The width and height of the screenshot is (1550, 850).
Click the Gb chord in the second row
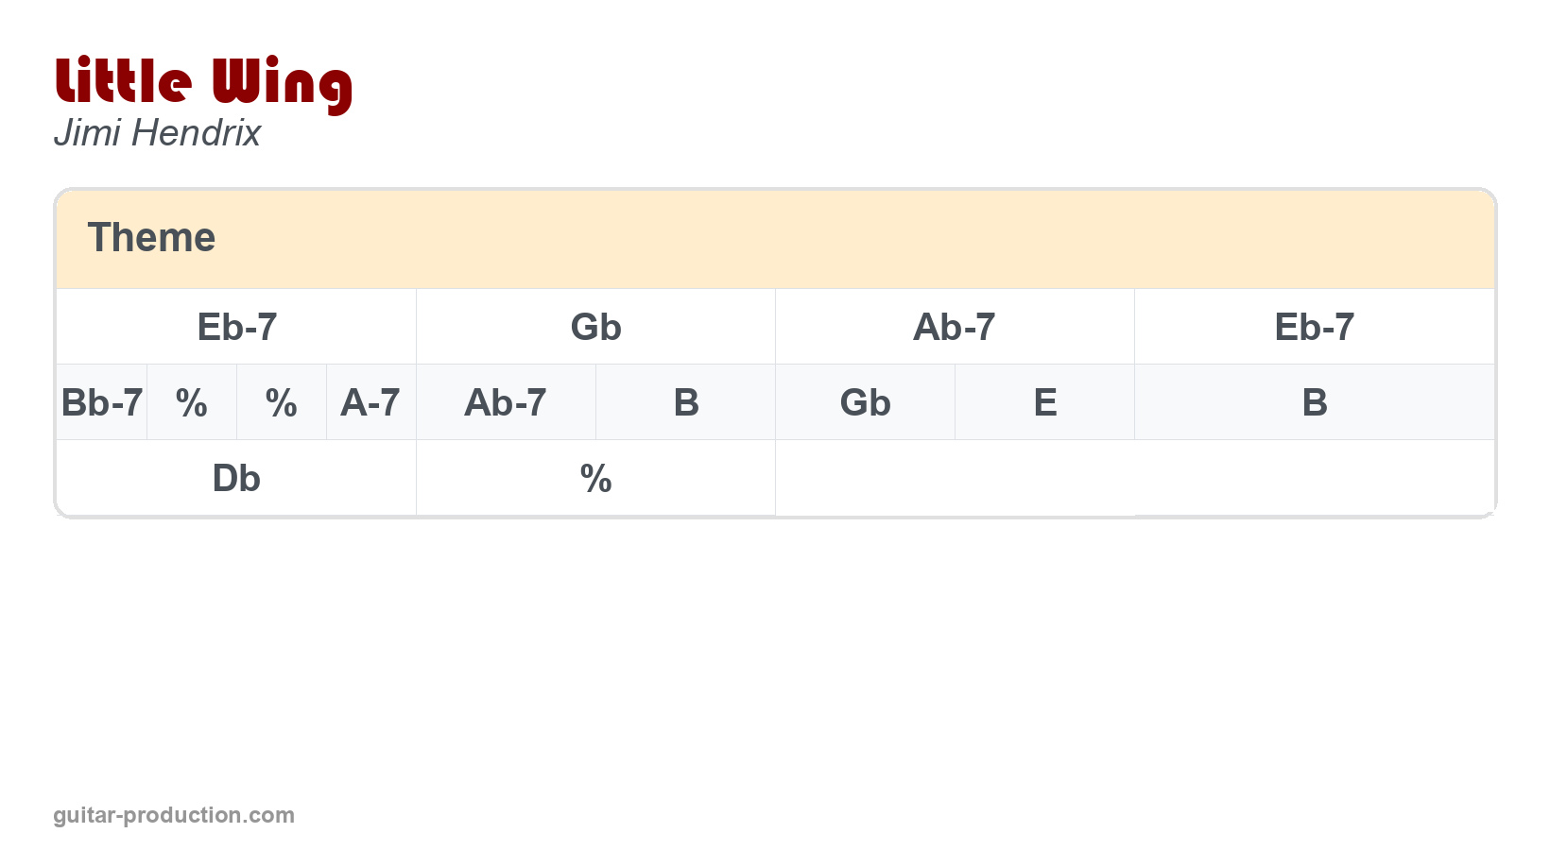pos(865,403)
